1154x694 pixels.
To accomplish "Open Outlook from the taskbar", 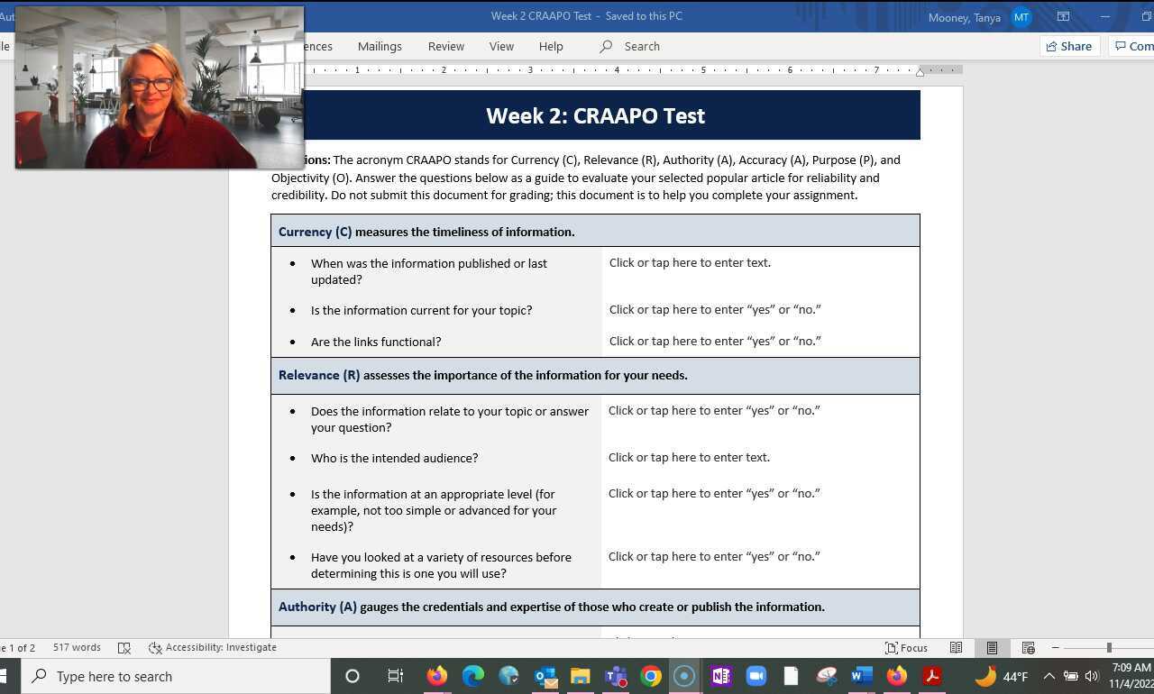I will click(x=545, y=676).
